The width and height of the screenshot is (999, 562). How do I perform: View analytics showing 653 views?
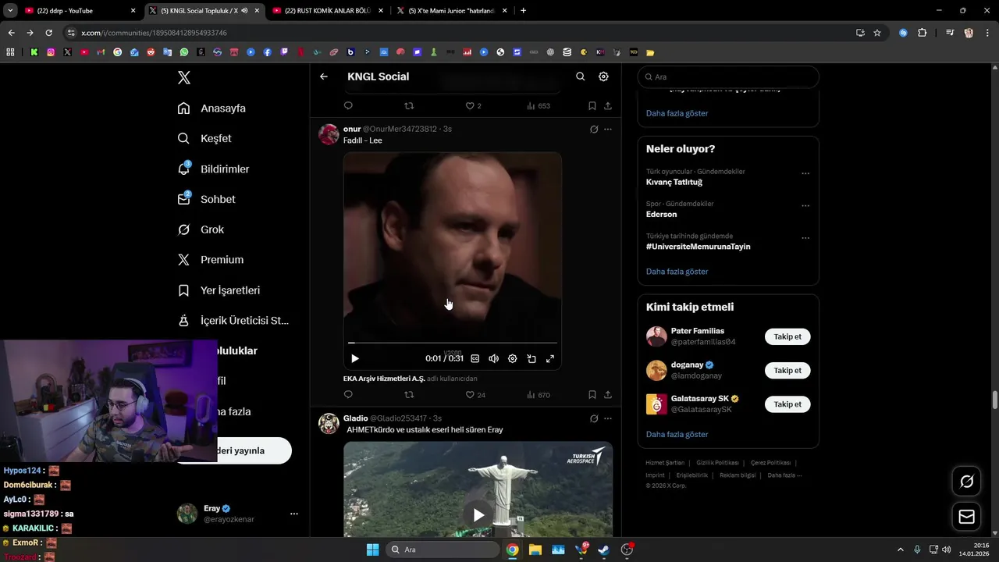point(539,105)
